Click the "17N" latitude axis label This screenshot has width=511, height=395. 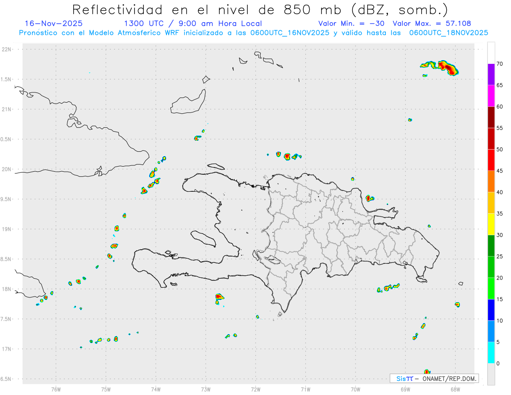pyautogui.click(x=7, y=349)
